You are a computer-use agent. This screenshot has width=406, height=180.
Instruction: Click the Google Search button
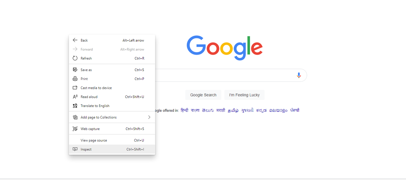(x=203, y=95)
